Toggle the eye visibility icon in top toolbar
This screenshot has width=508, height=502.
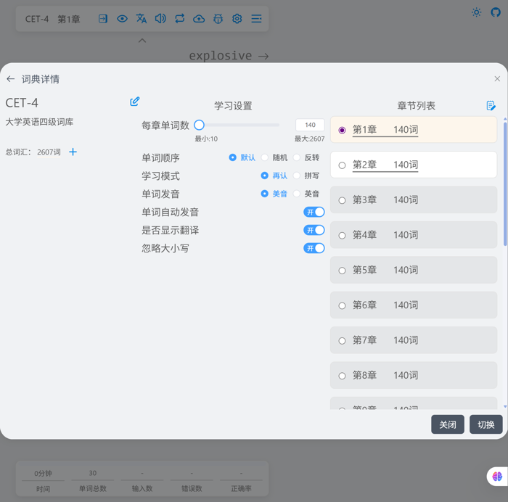122,19
